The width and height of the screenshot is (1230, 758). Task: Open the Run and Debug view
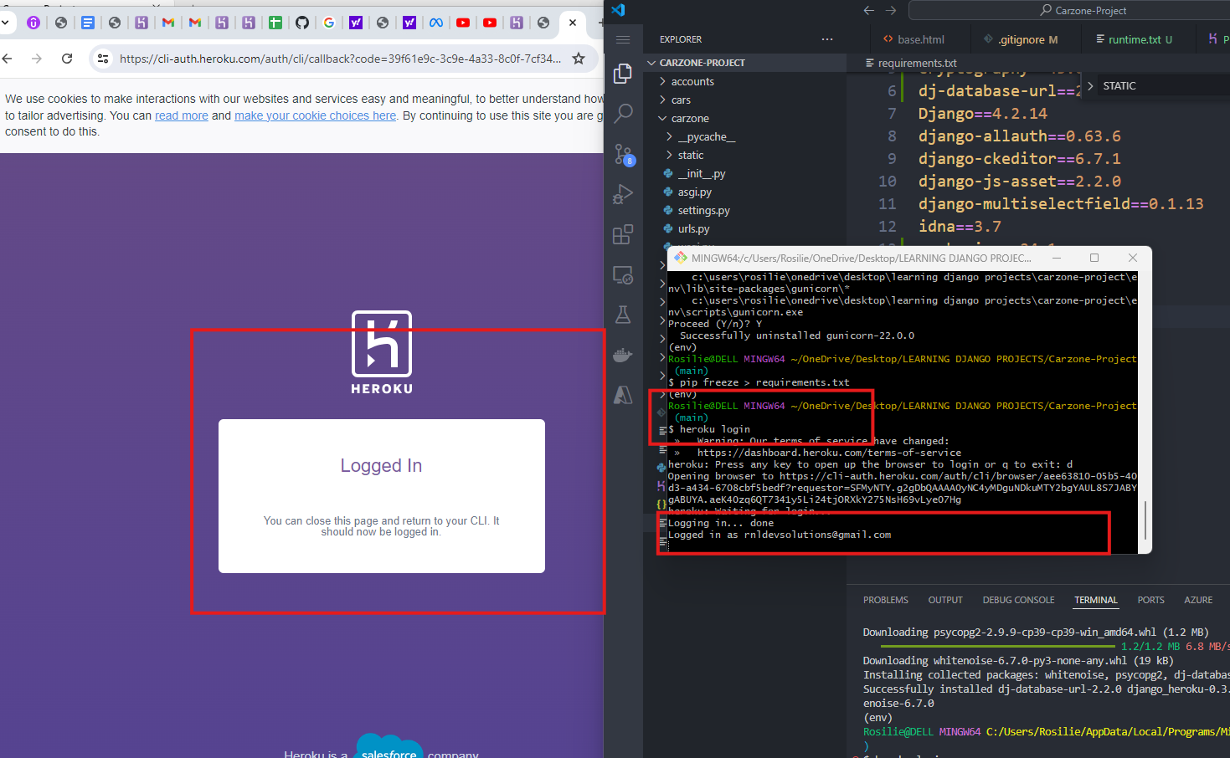pyautogui.click(x=623, y=194)
